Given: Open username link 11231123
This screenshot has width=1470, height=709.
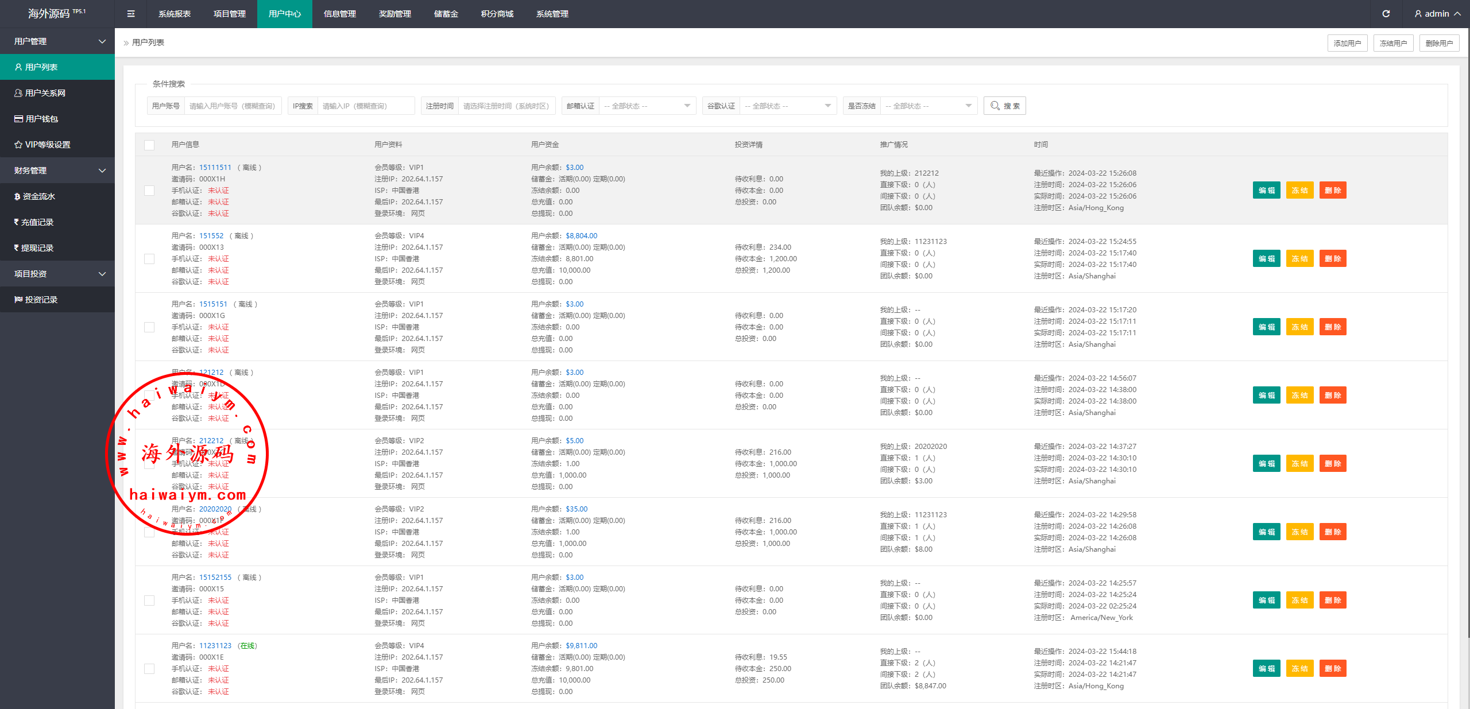Looking at the screenshot, I should tap(215, 646).
